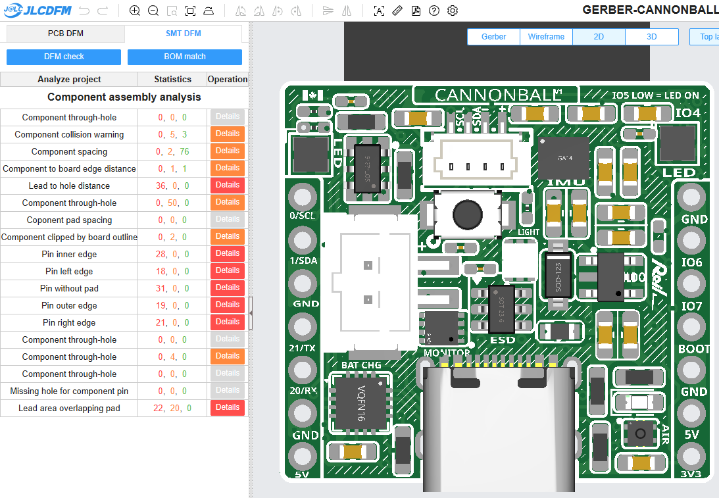Click the VQFN16 chip on the board
Screen dimensions: 719x498
tap(362, 403)
